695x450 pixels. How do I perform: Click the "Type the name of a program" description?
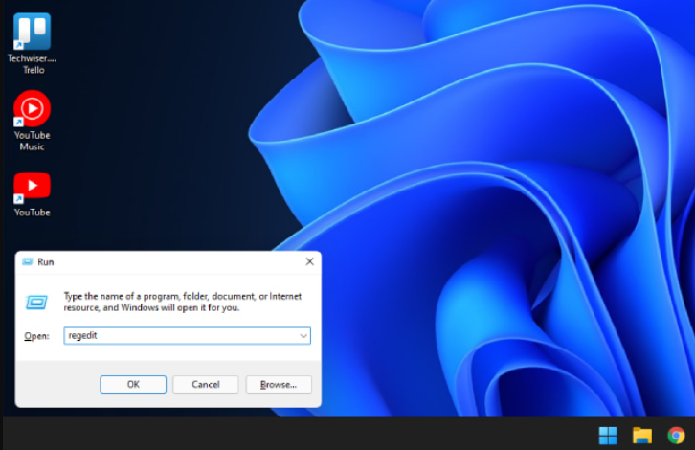point(183,302)
